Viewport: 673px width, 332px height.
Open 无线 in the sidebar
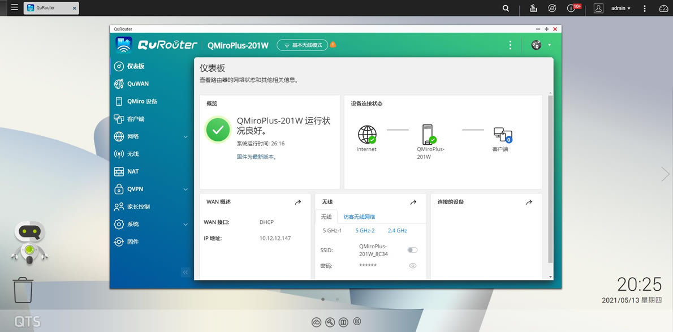click(150, 154)
